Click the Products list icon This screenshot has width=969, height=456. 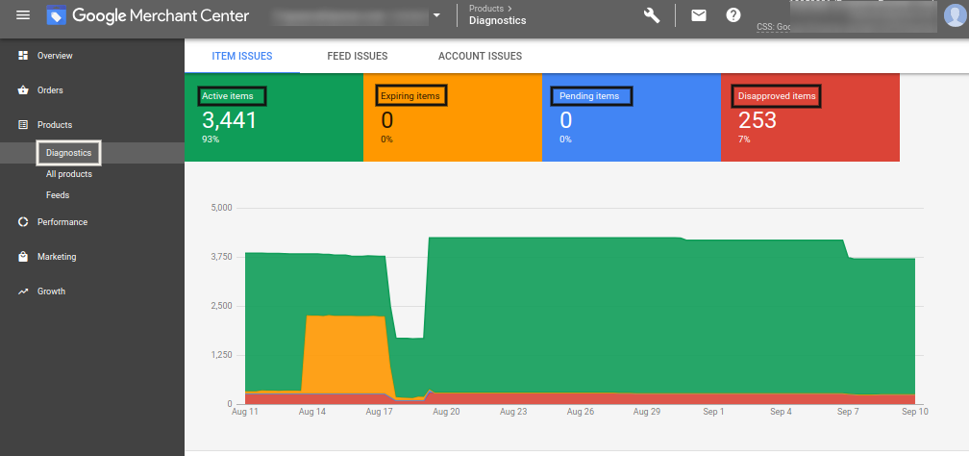23,125
